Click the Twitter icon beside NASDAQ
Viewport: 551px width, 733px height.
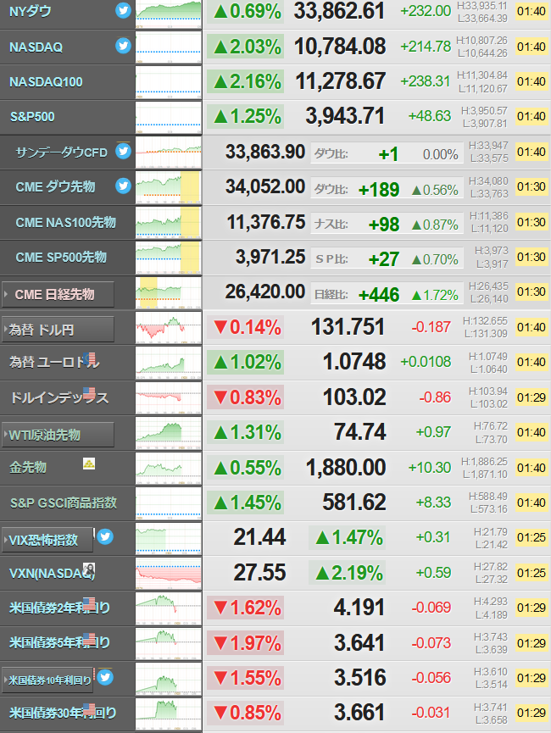123,46
